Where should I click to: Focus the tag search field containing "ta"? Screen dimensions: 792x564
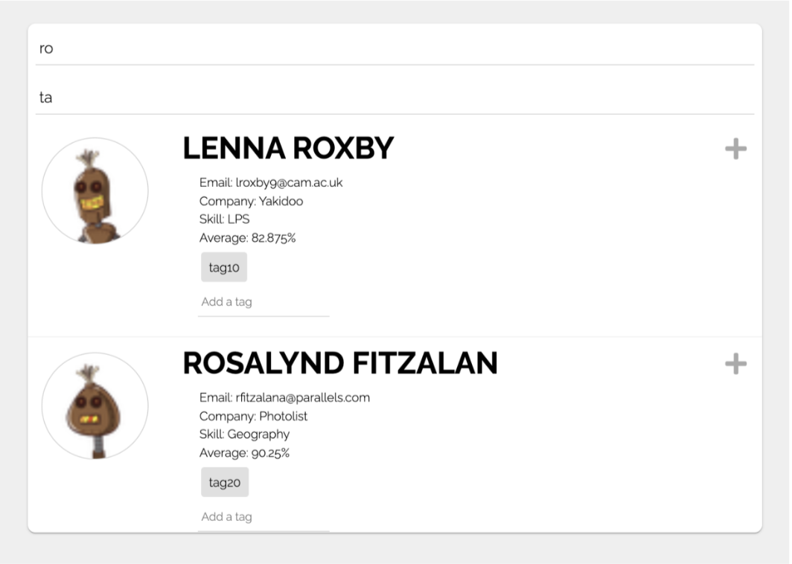[395, 97]
